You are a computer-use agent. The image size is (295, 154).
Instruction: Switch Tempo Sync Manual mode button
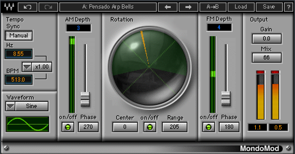[19, 36]
